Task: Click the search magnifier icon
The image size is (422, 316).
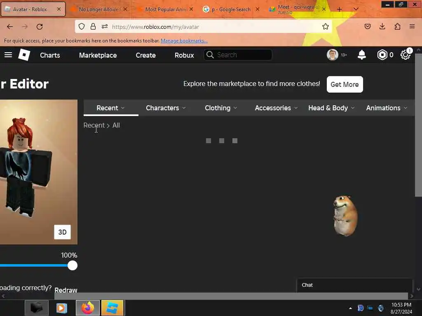Action: 210,55
